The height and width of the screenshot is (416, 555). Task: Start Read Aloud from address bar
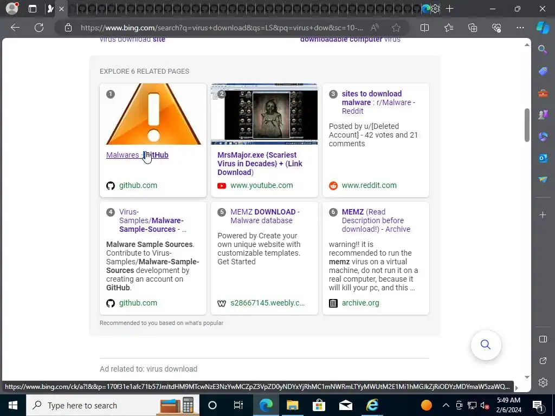[375, 28]
